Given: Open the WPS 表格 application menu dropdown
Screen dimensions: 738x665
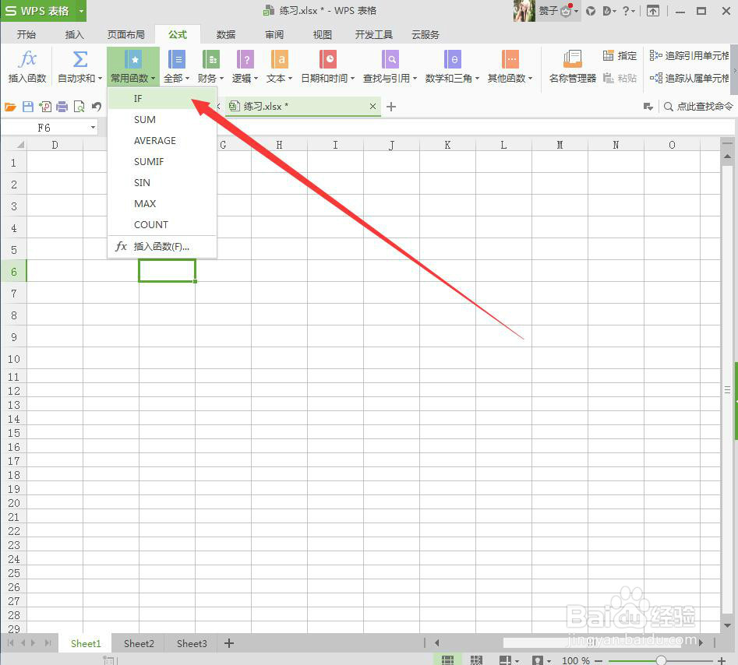Looking at the screenshot, I should tap(81, 10).
